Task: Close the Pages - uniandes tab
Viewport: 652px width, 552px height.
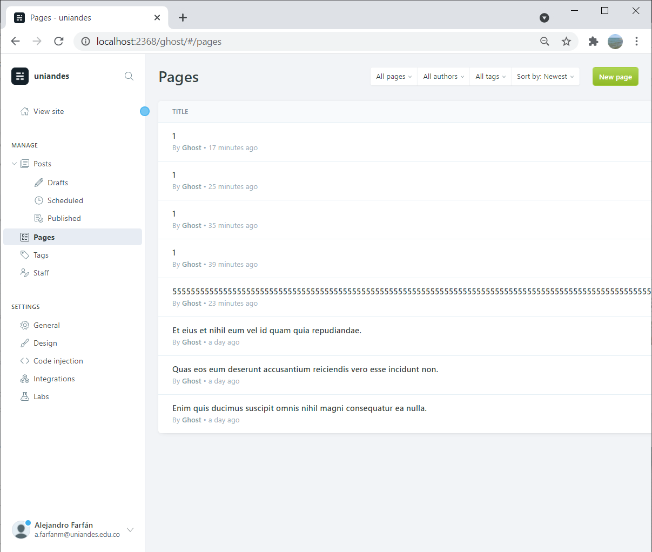Action: point(157,18)
